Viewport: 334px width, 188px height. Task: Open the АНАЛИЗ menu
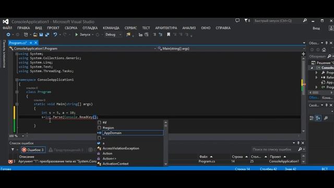pos(189,28)
